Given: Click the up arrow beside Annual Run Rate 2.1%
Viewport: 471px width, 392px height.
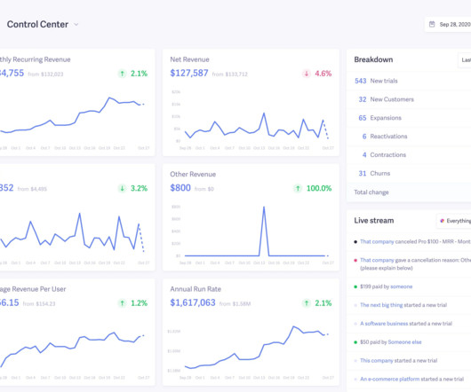Looking at the screenshot, I should coord(306,303).
